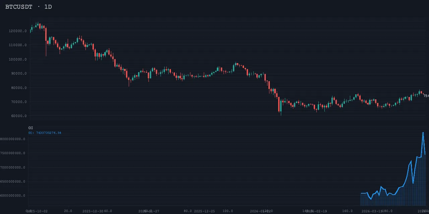
Task: Click the 80000.0 price axis label
Action: 19,88
